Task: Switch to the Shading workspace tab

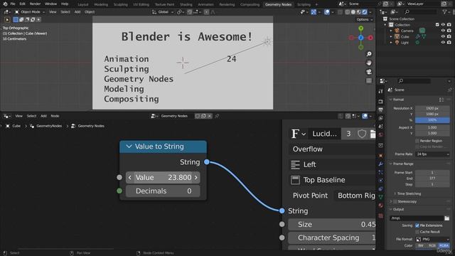Action: [x=186, y=5]
